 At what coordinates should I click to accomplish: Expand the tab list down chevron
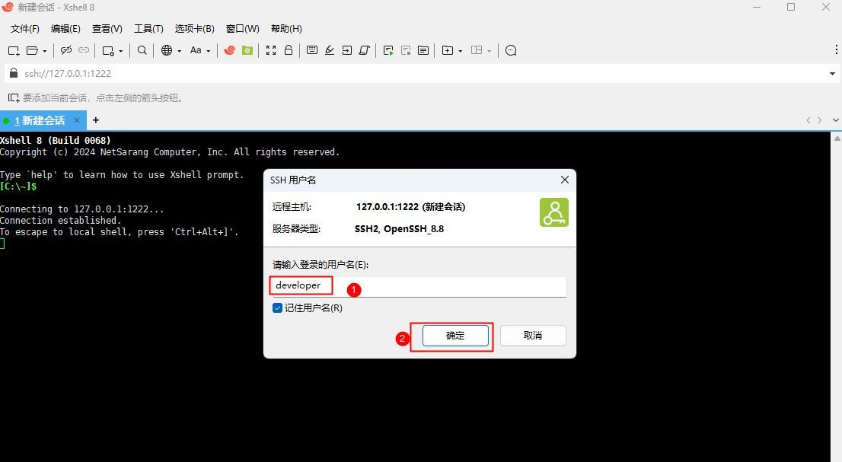click(x=836, y=120)
